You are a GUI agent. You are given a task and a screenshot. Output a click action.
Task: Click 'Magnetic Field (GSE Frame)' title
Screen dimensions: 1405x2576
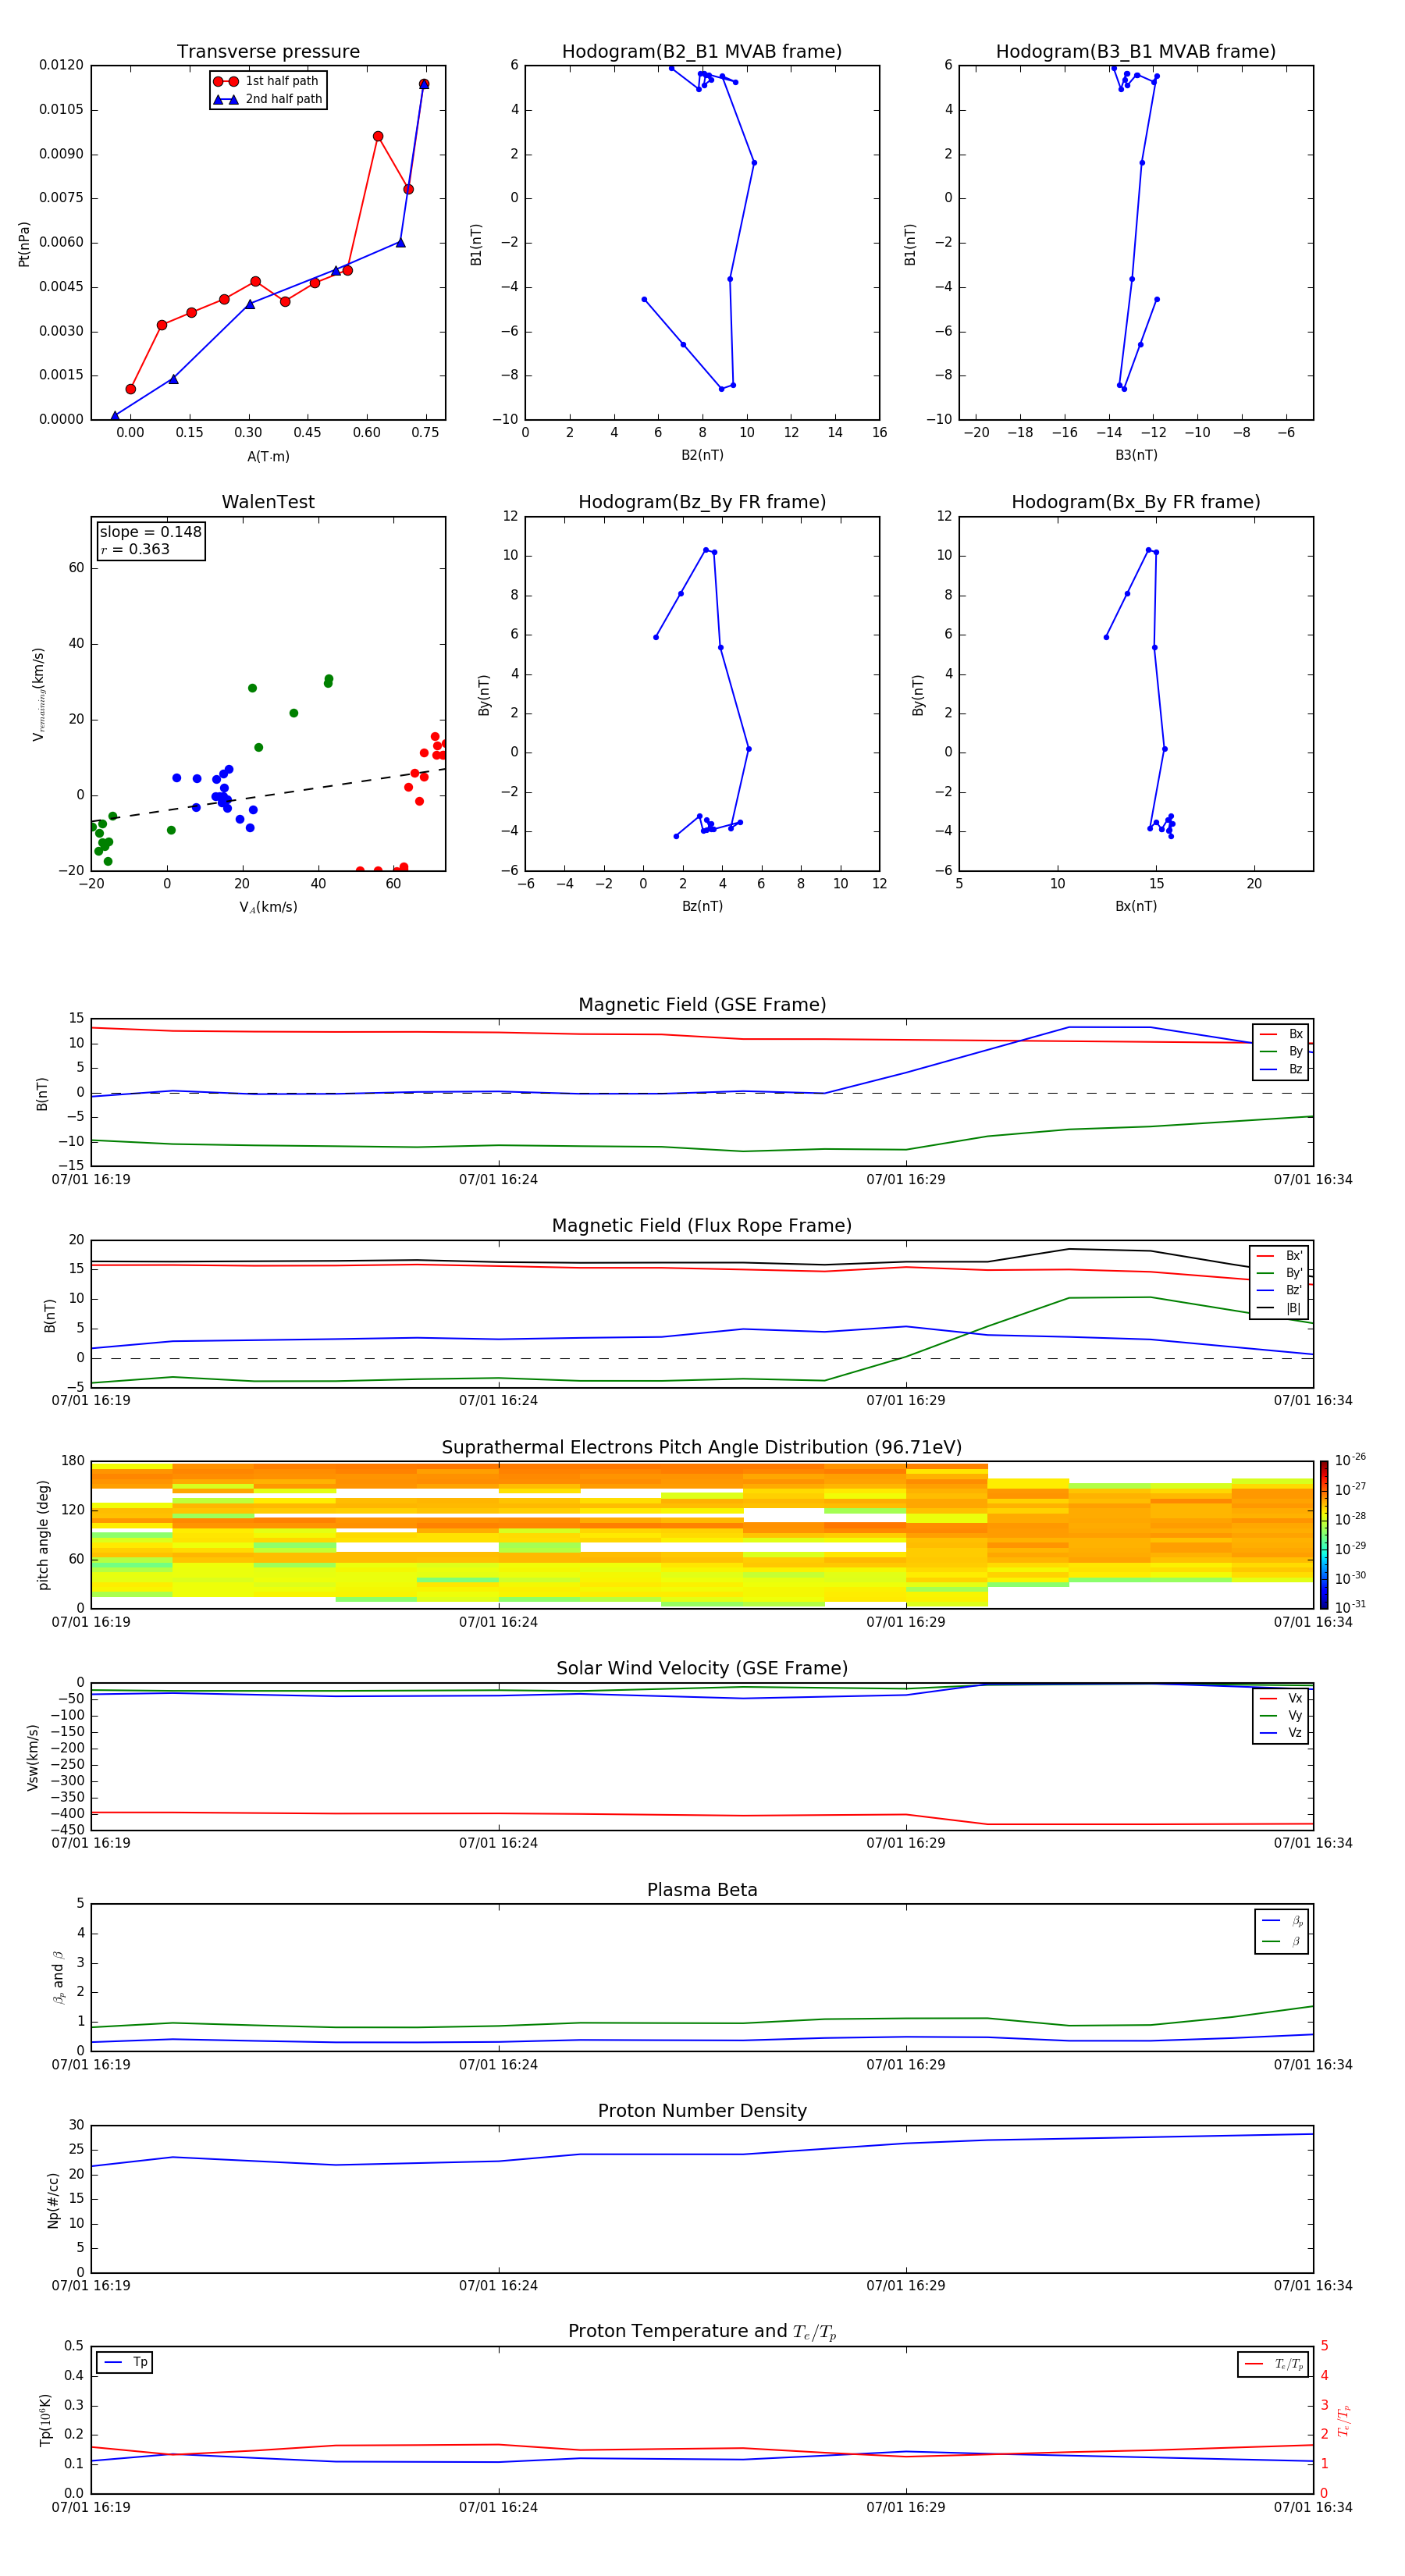[x=702, y=1005]
